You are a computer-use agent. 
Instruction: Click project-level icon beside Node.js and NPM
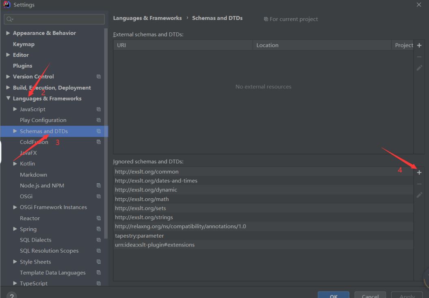[x=98, y=185]
